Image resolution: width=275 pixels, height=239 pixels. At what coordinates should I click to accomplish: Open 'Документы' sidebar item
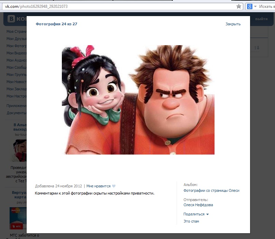(16, 113)
